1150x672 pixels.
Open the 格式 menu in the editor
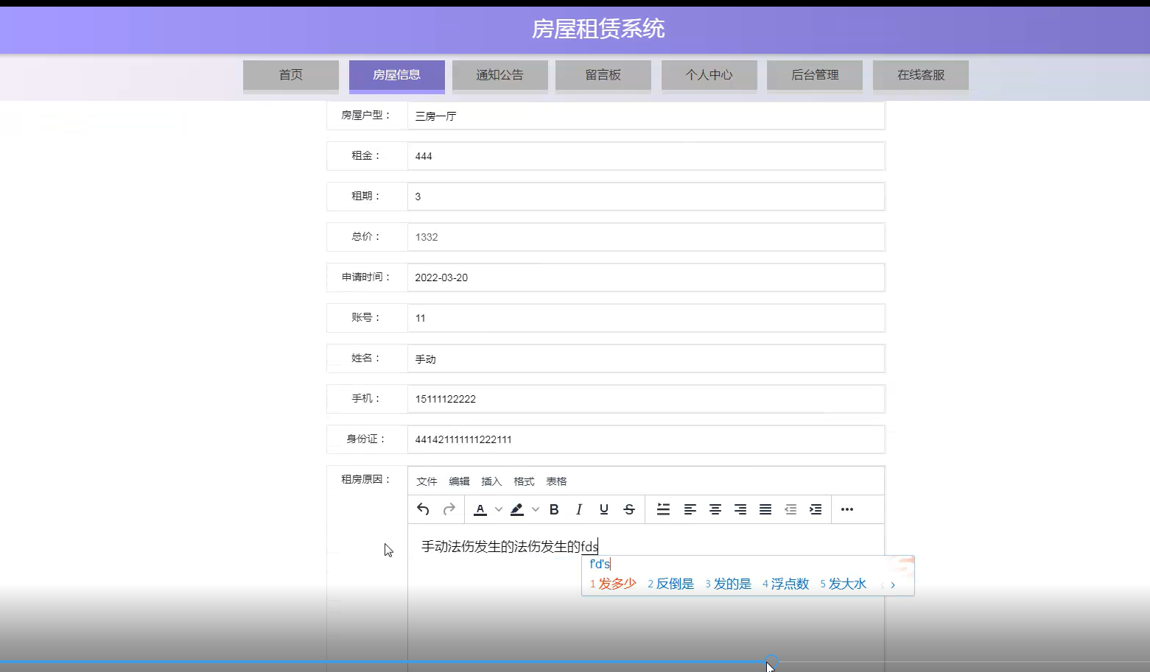[x=524, y=481]
